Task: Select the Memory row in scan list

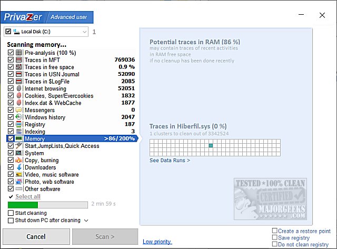Action: 72,138
